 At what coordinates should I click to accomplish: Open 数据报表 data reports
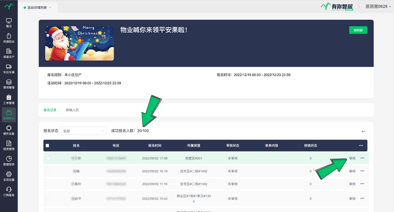click(9, 161)
